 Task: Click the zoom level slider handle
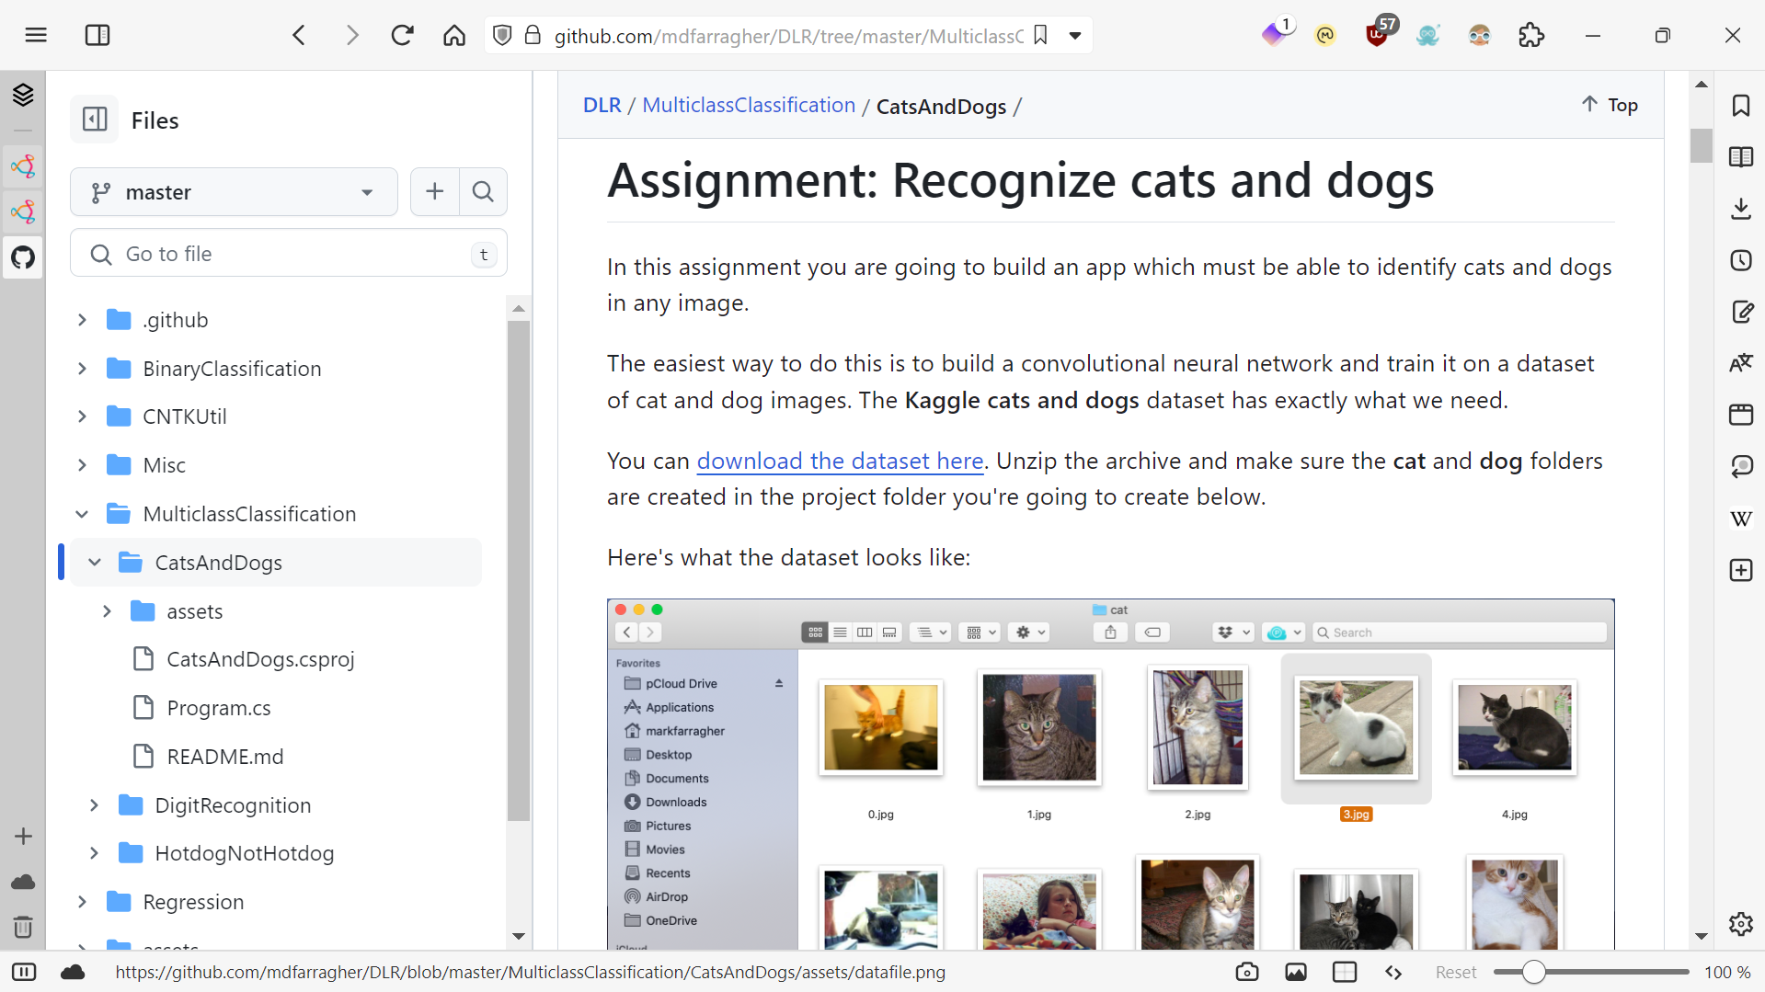[1533, 972]
